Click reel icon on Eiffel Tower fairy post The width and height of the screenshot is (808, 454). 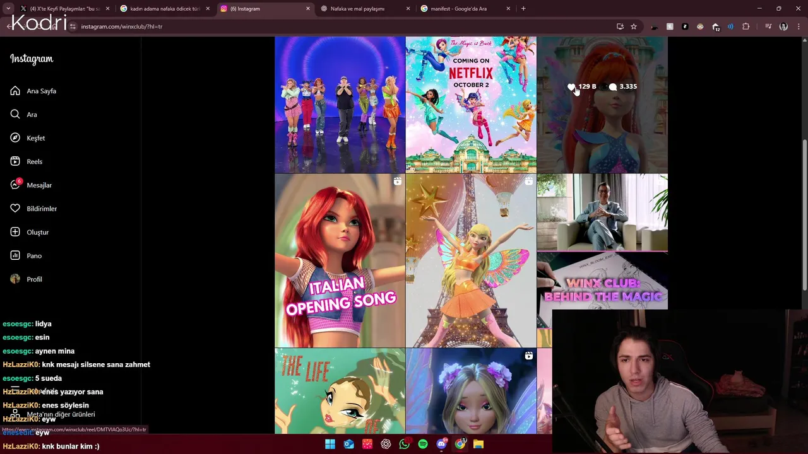coord(528,182)
